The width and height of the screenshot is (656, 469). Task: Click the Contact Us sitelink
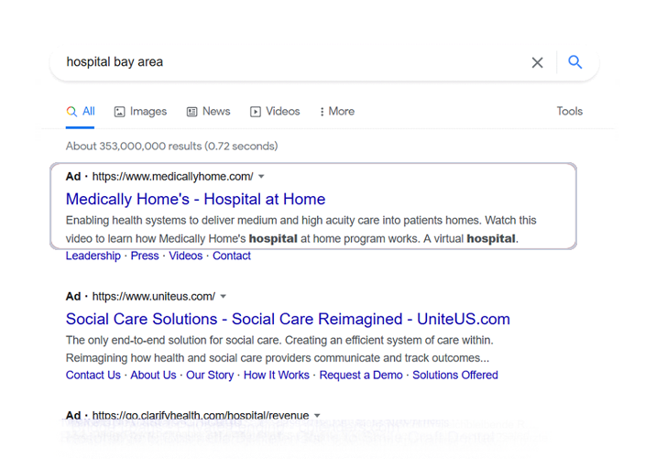(x=93, y=375)
